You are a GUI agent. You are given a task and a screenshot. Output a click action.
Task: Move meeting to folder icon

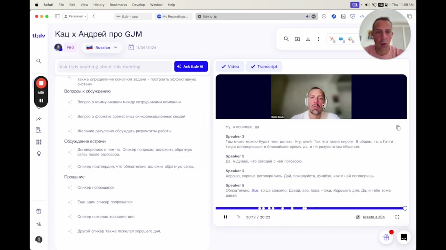(297, 39)
